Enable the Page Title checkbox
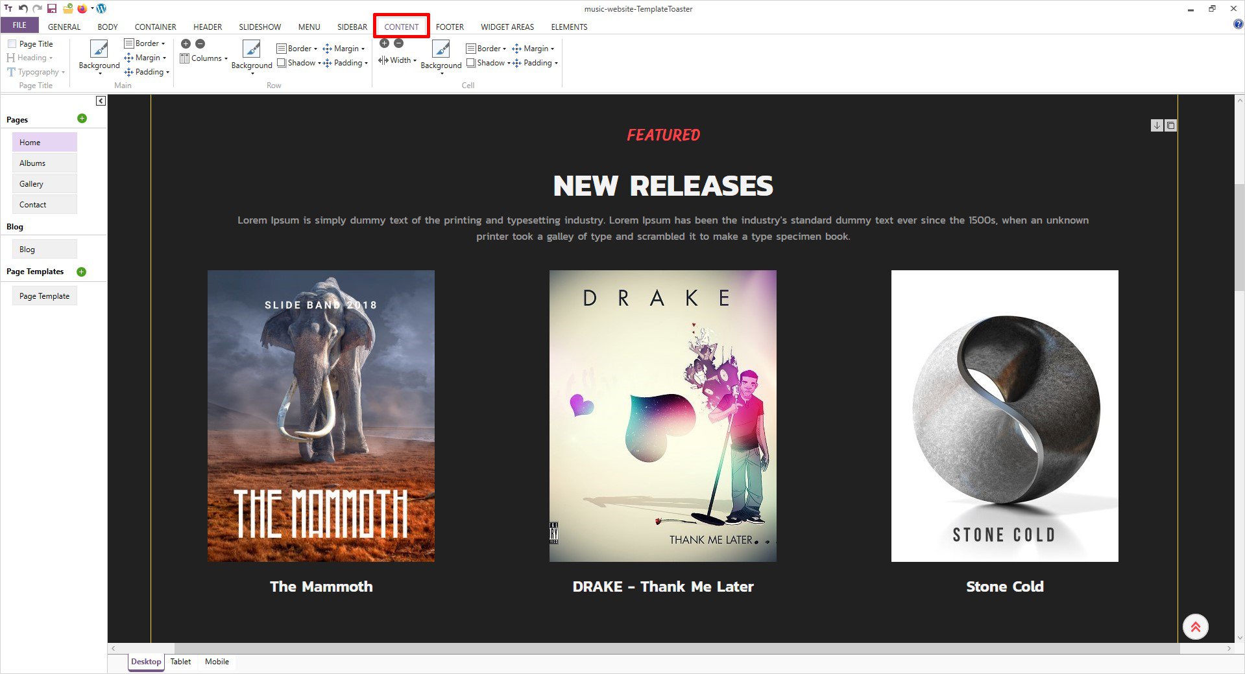This screenshot has height=674, width=1245. (x=12, y=44)
